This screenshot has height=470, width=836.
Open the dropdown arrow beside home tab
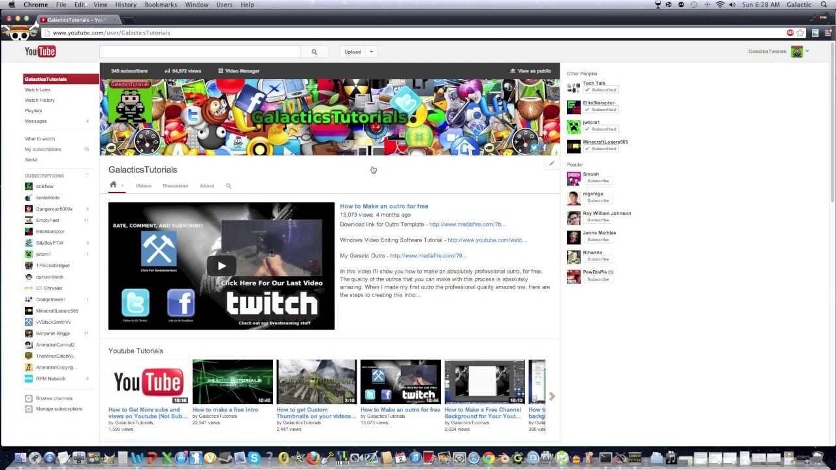pyautogui.click(x=122, y=186)
